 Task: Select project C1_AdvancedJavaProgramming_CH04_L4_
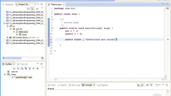point(26,43)
